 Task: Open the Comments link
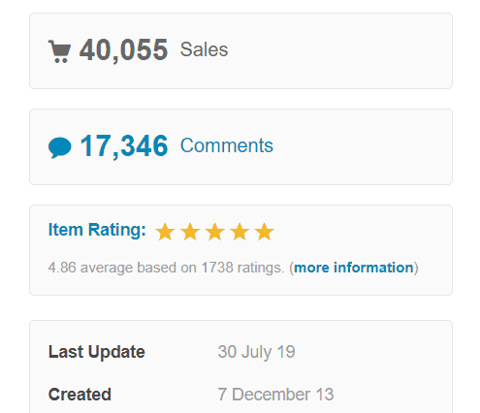[227, 145]
